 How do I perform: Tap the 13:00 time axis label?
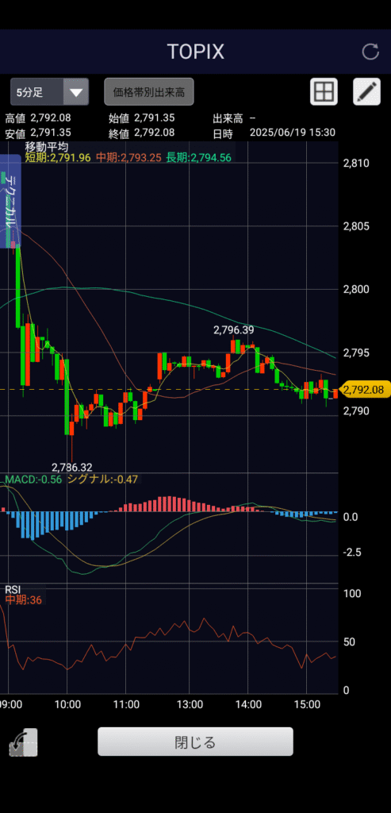(189, 705)
